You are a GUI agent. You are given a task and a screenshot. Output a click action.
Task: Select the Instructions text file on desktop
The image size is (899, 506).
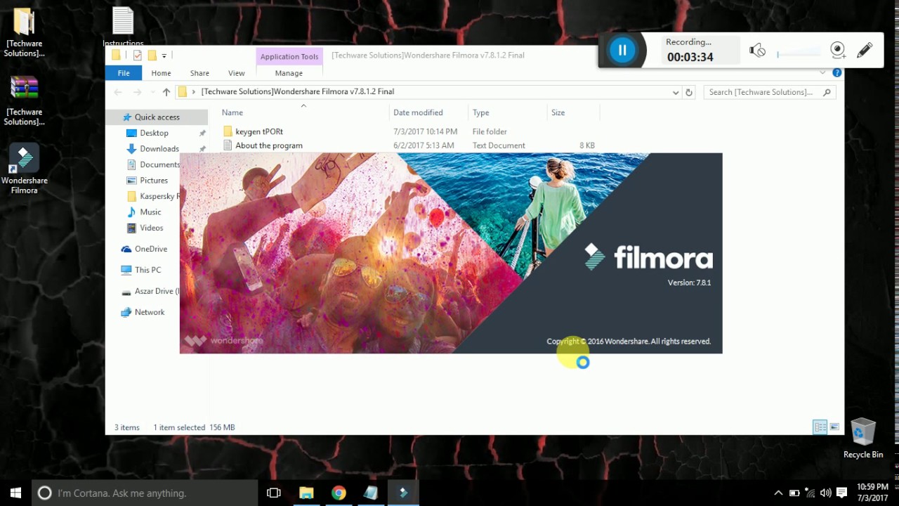pyautogui.click(x=123, y=28)
